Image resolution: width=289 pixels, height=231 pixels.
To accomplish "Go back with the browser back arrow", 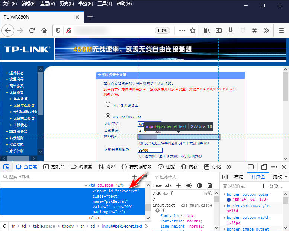I will point(8,30).
